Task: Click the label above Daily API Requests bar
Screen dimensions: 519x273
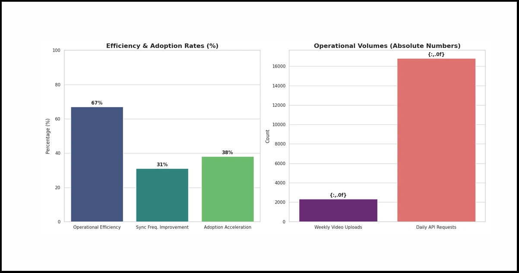Action: [436, 55]
